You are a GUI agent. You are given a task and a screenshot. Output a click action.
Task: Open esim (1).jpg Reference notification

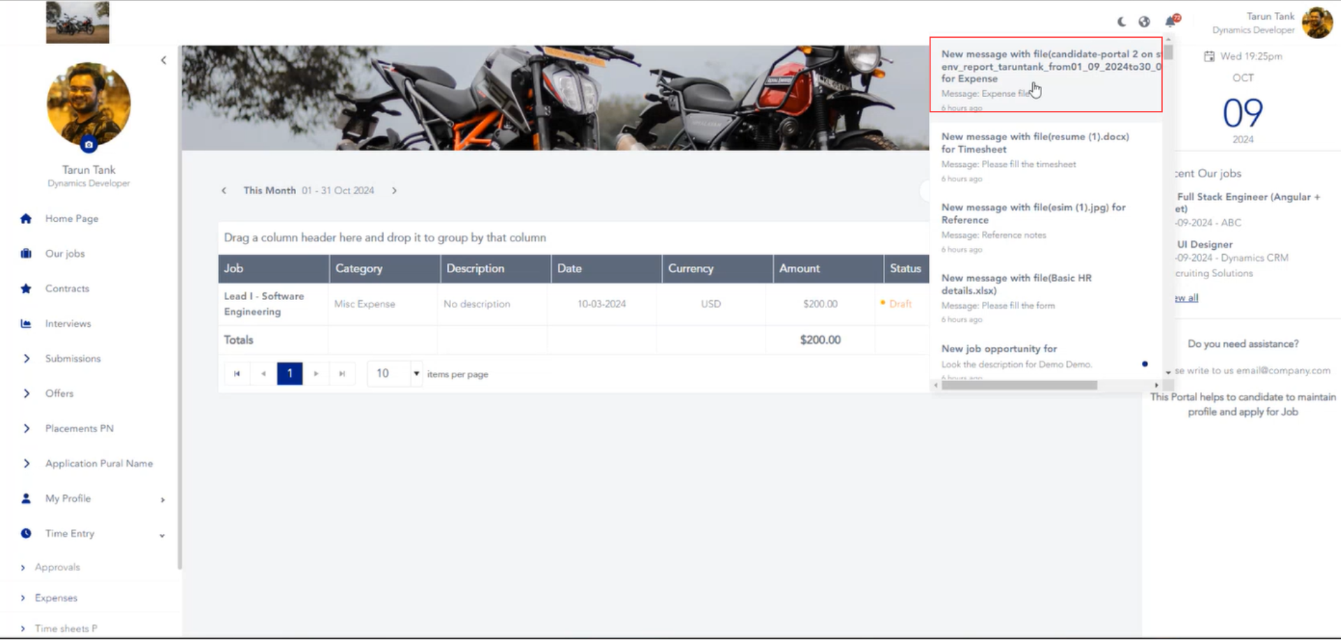coord(1046,228)
